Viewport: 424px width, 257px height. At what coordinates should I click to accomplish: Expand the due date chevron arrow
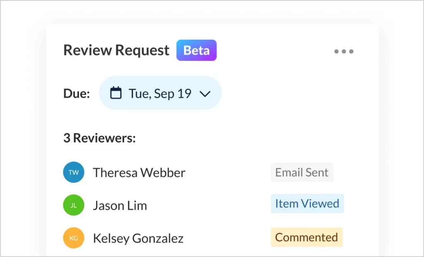pyautogui.click(x=205, y=94)
